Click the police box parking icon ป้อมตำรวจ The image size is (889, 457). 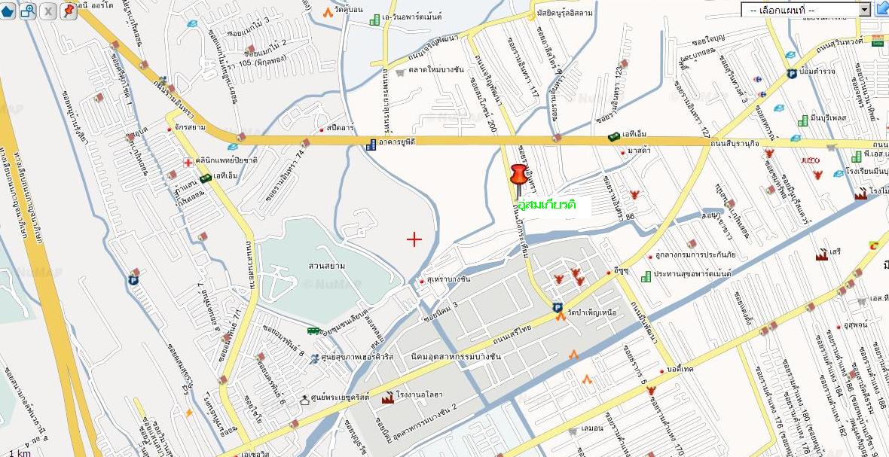coord(792,74)
